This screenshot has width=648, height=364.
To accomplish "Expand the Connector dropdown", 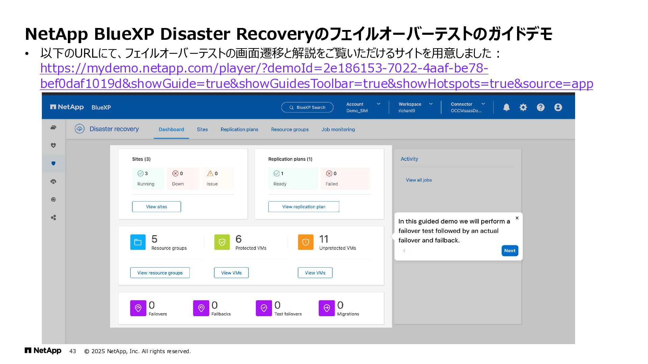I will 483,104.
